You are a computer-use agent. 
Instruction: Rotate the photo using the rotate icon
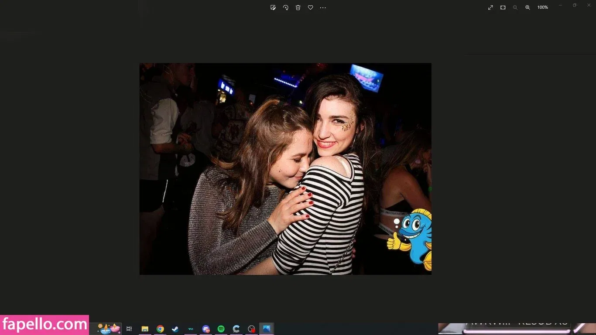point(286,7)
